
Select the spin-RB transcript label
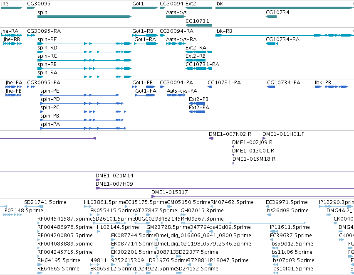[47, 64]
